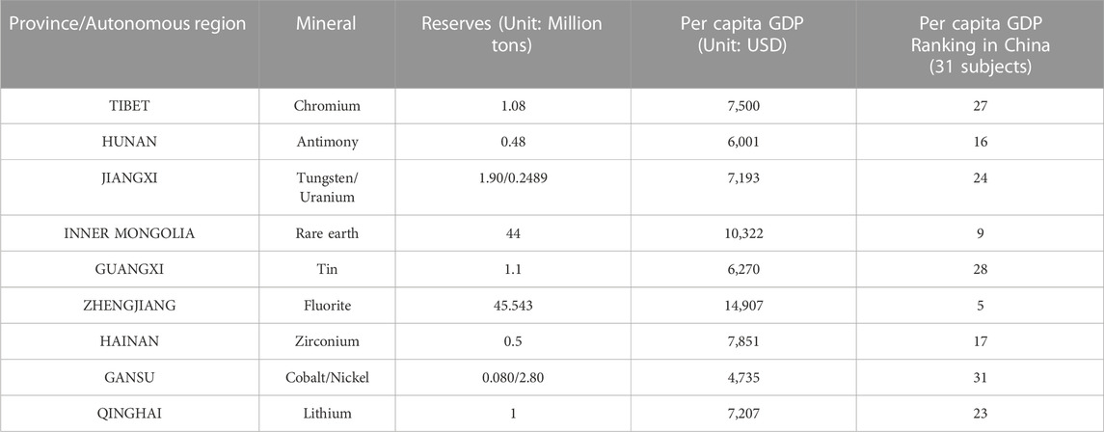Select the GDP value 14,907

click(x=742, y=306)
